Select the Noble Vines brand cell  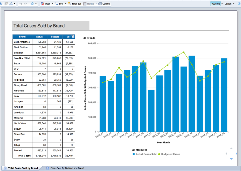click(22, 123)
